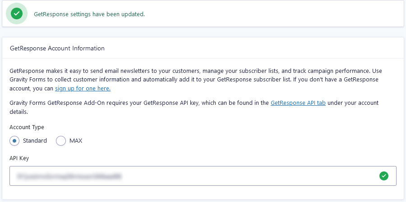Choose the MAX account type radio button
The height and width of the screenshot is (202, 406).
[61, 141]
